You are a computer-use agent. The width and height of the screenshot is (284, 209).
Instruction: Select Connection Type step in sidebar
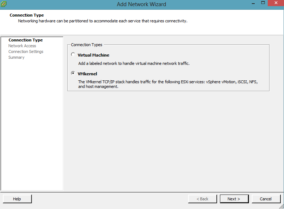point(26,40)
